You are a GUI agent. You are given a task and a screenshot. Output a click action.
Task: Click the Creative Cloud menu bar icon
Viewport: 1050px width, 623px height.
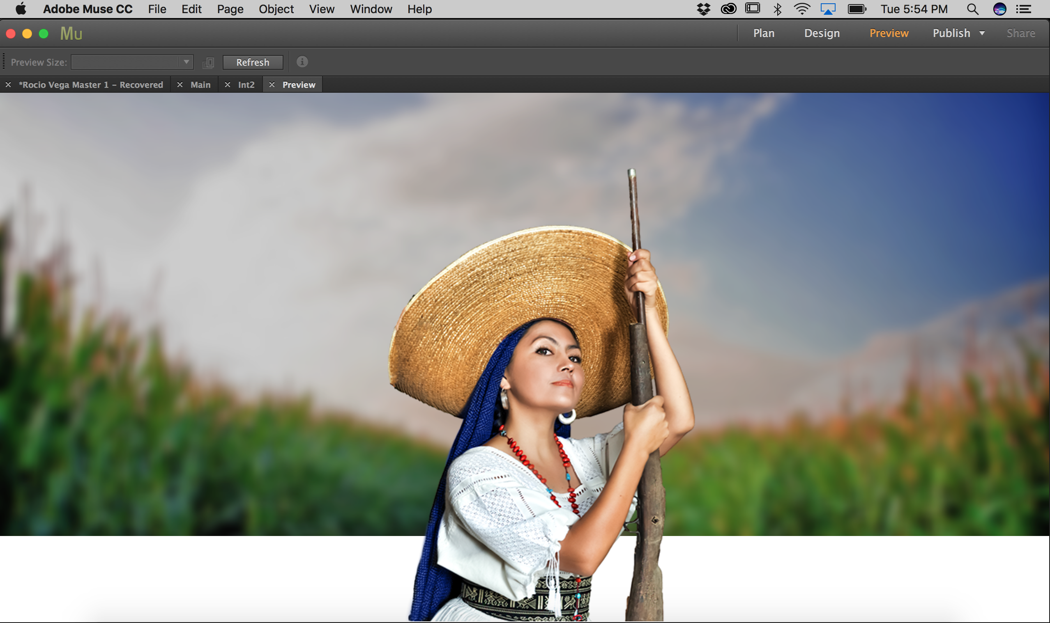(728, 9)
